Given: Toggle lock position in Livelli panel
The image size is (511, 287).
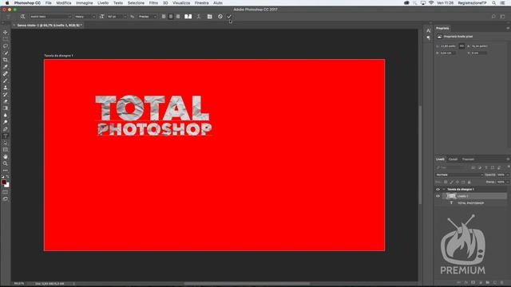Looking at the screenshot, I should coord(458,182).
